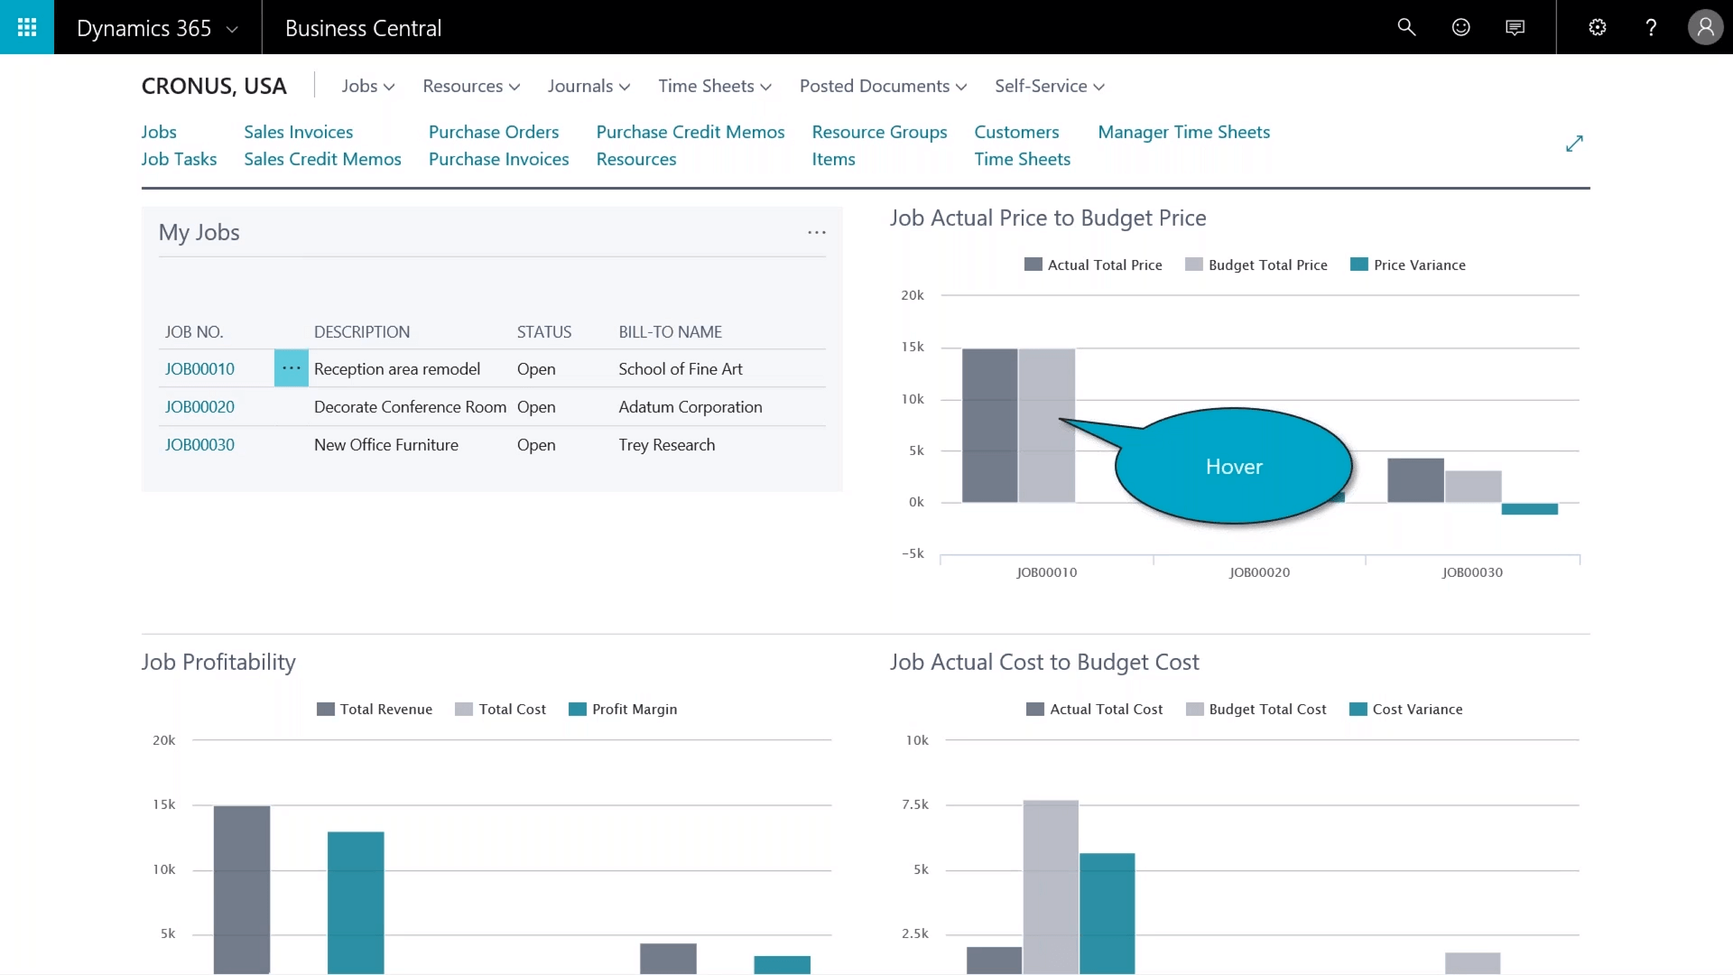Open the Job Tasks link
The image size is (1733, 975).
click(179, 159)
